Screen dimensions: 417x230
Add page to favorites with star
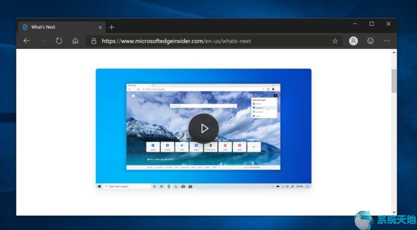(335, 41)
